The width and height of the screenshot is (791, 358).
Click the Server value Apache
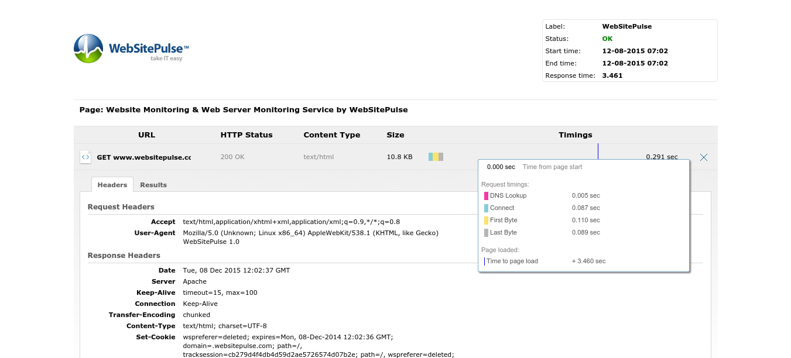pyautogui.click(x=195, y=281)
